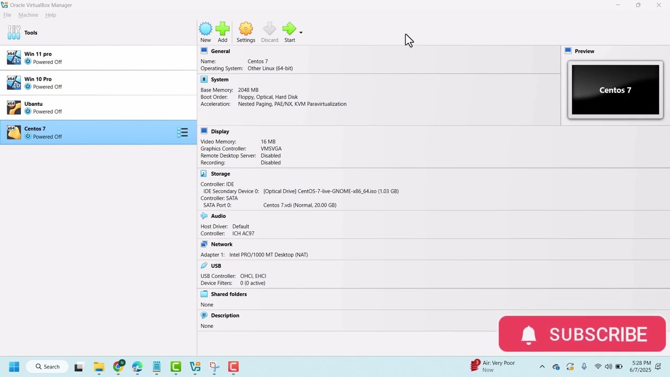Image resolution: width=670 pixels, height=377 pixels.
Task: Open File Explorer from the taskbar
Action: [99, 367]
